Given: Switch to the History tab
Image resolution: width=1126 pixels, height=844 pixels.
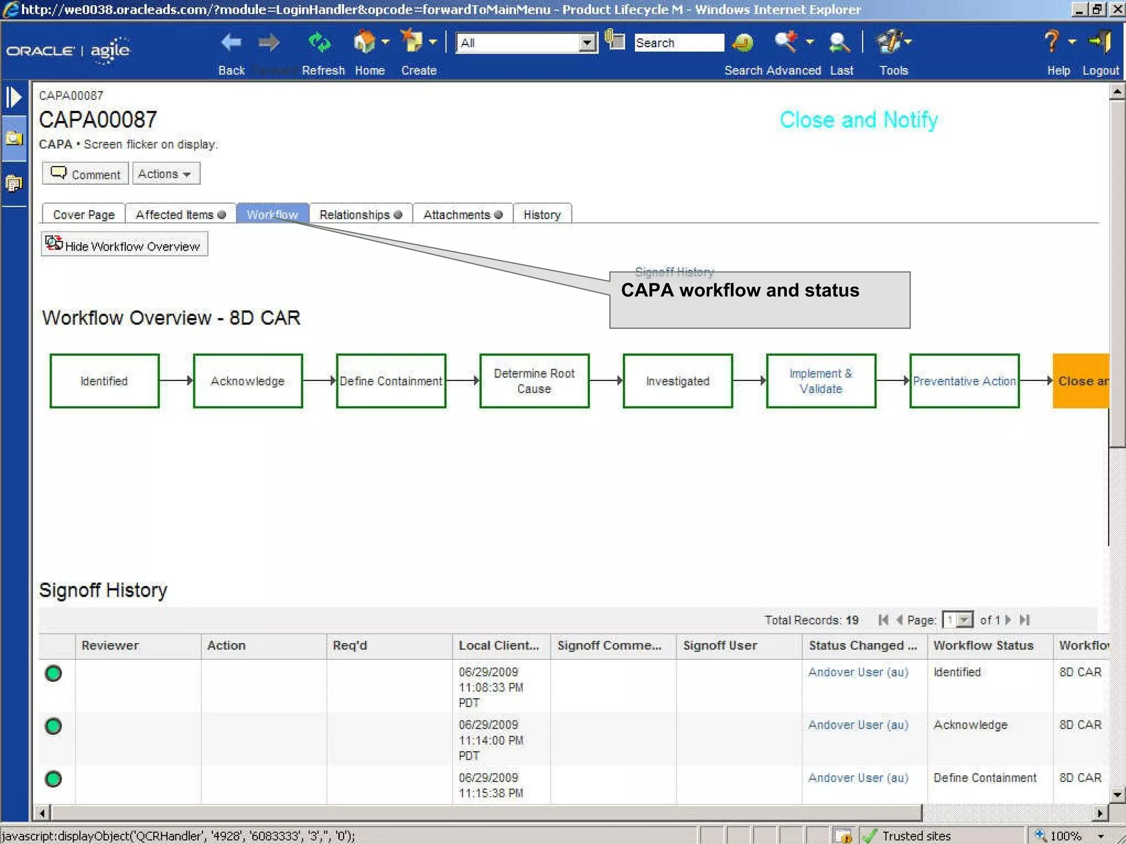Looking at the screenshot, I should [542, 214].
